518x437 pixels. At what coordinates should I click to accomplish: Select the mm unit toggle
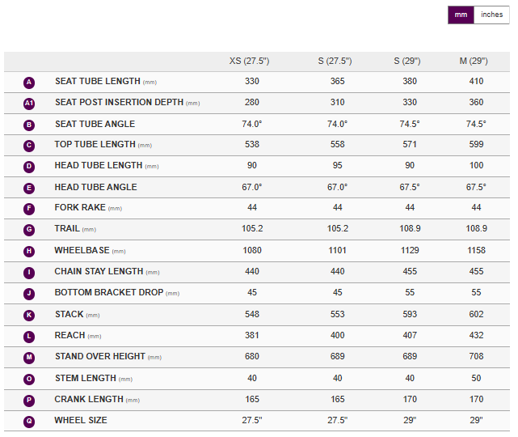point(461,15)
